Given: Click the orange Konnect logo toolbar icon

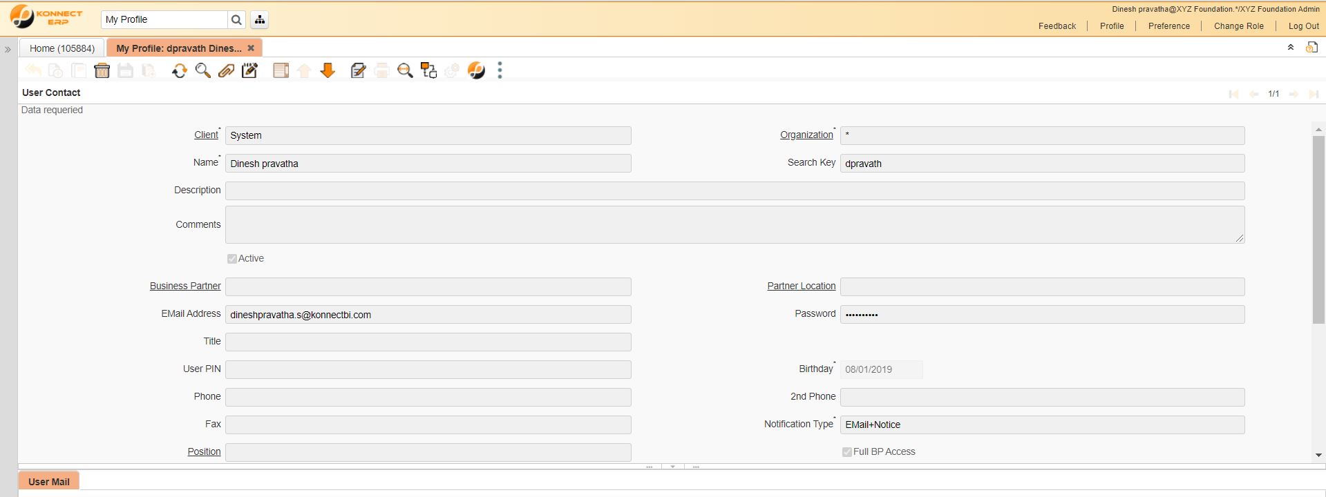Looking at the screenshot, I should click(476, 70).
